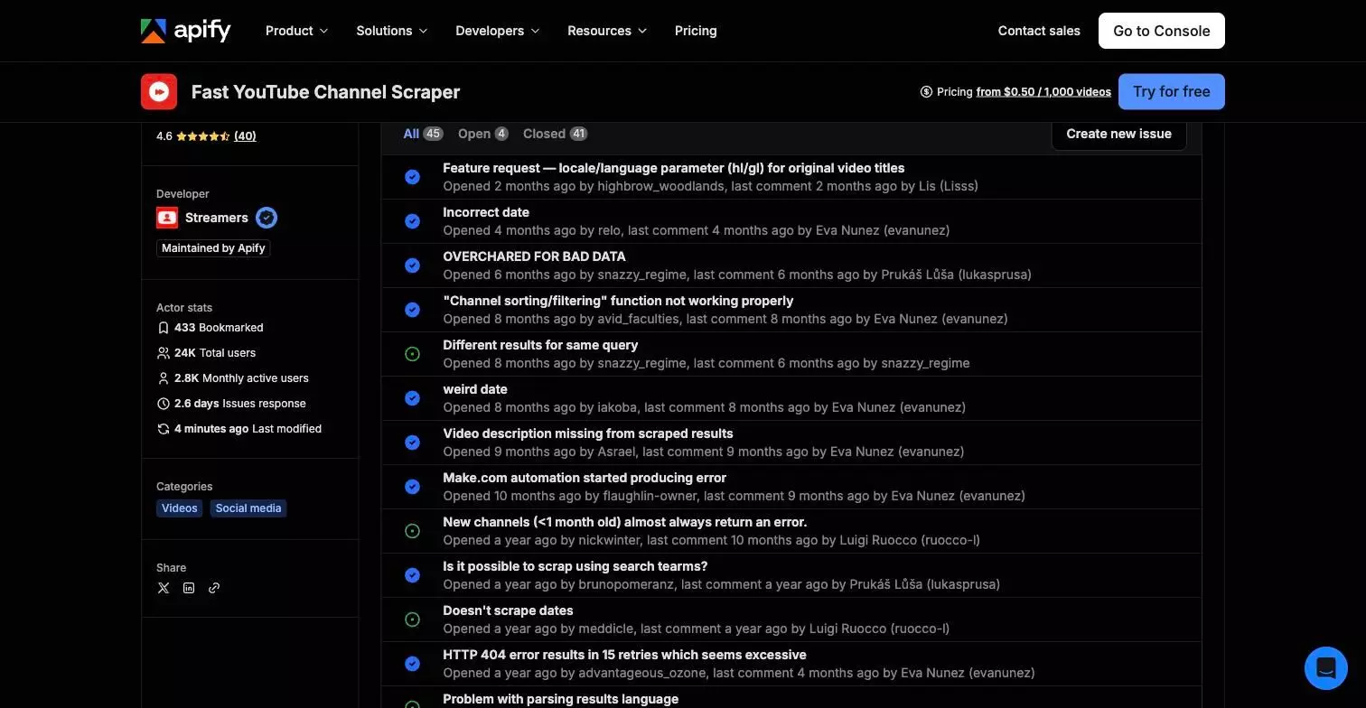
Task: Open the Pricing page from navbar
Action: coord(696,31)
